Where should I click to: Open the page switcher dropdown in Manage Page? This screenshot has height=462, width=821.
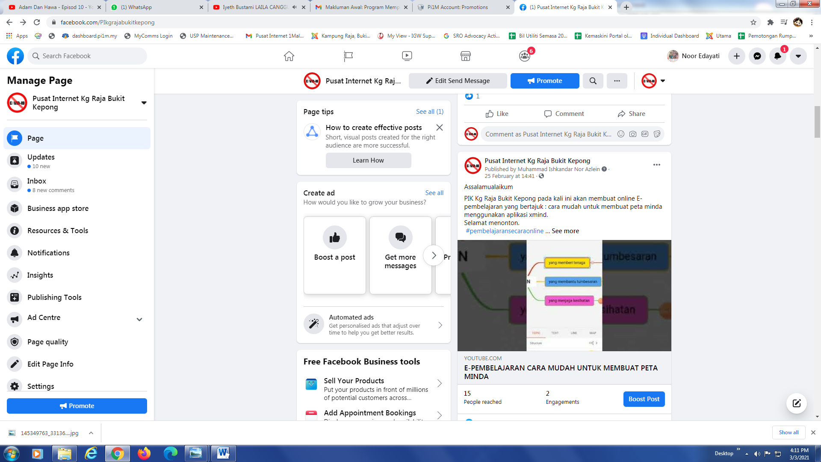(144, 103)
